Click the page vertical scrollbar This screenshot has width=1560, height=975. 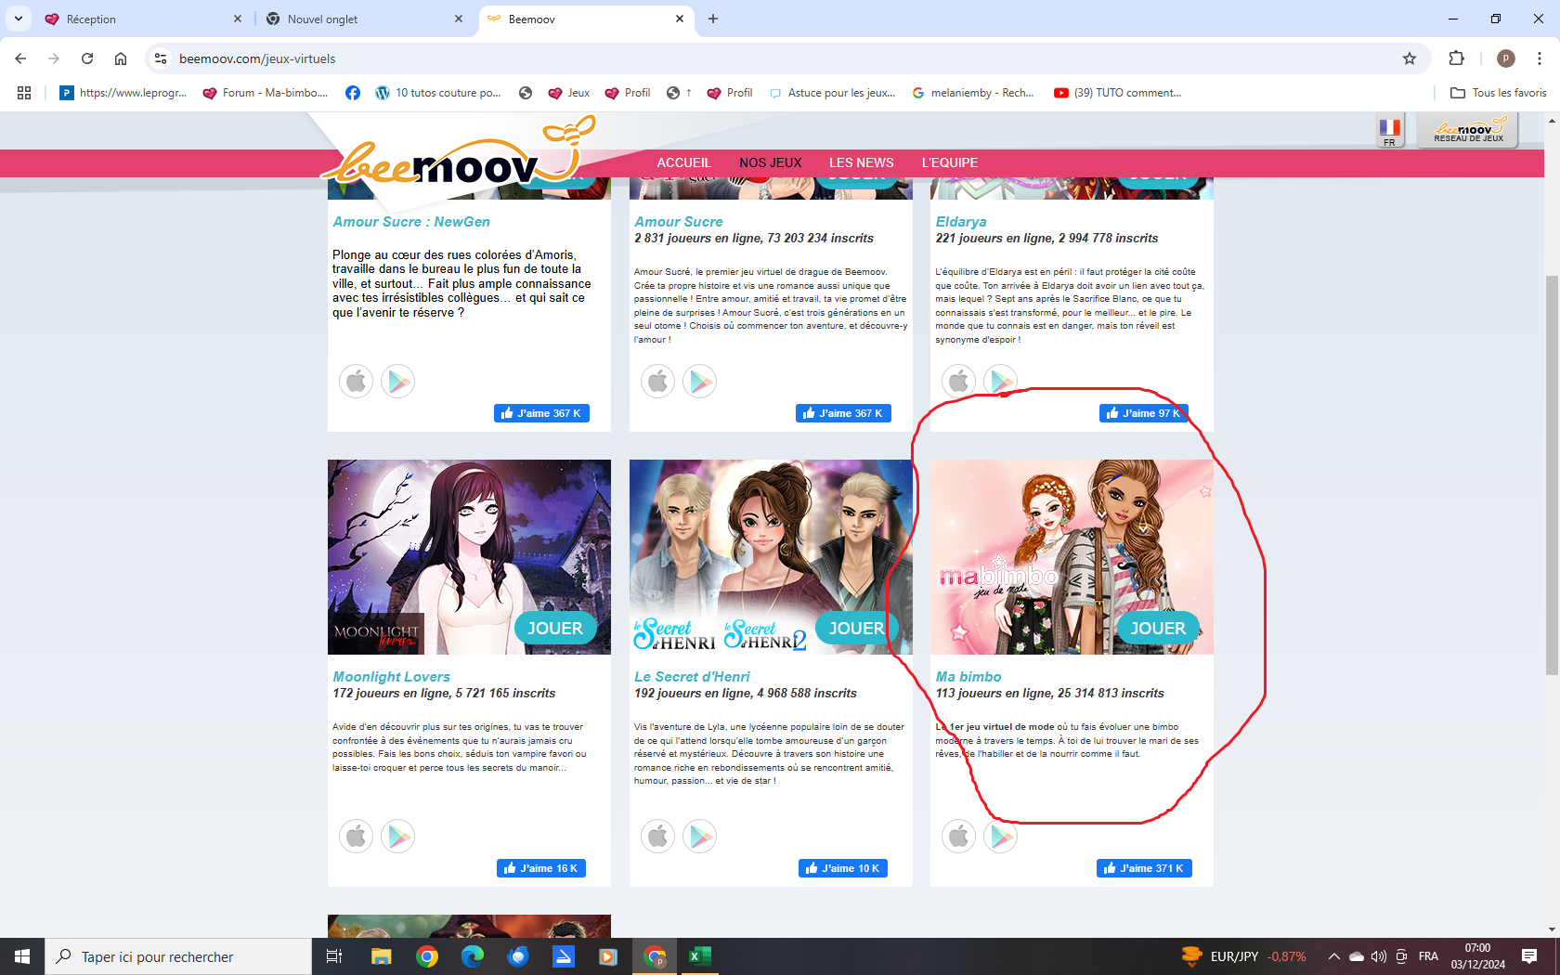pyautogui.click(x=1552, y=474)
